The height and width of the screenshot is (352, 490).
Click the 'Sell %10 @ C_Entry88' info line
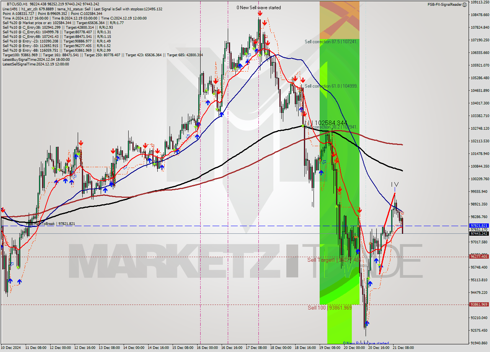pyautogui.click(x=57, y=37)
